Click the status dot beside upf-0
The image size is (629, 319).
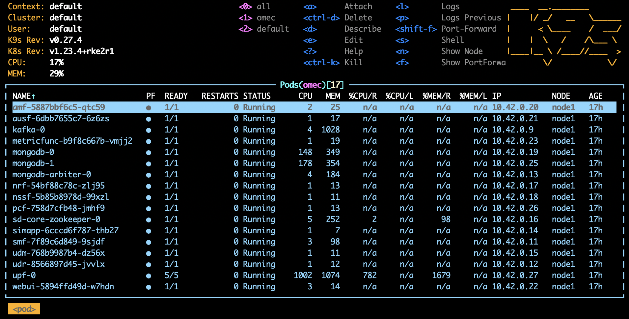(x=149, y=276)
